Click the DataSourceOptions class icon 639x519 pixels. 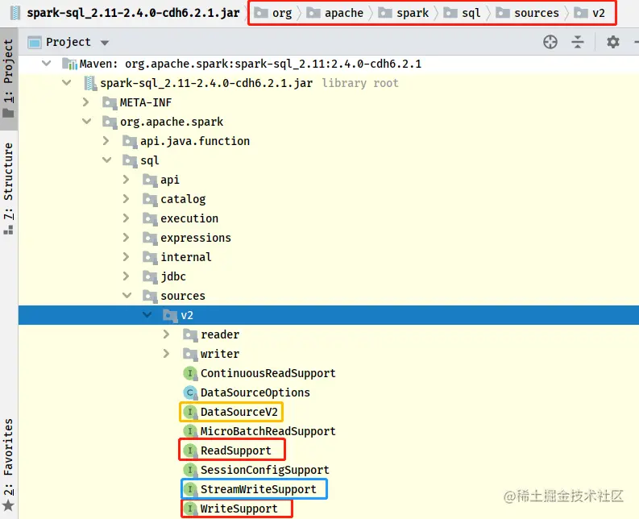190,392
